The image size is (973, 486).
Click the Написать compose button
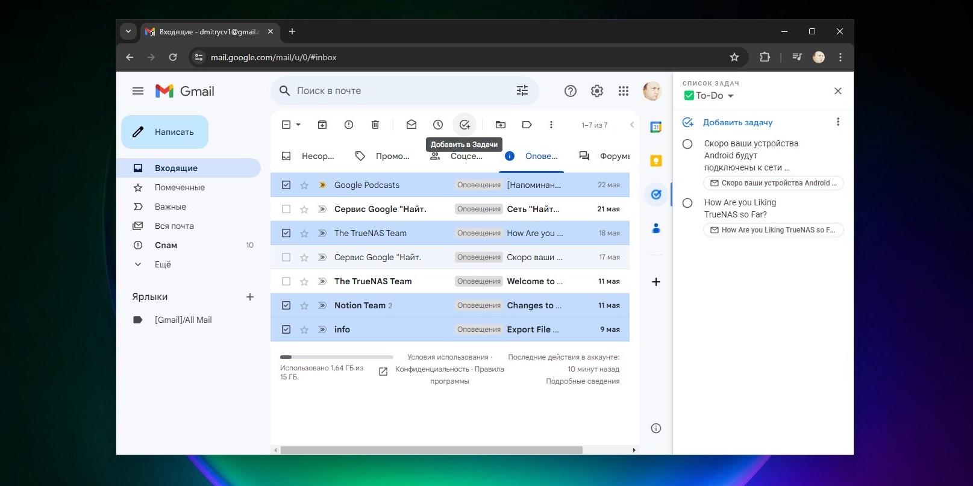tap(164, 132)
